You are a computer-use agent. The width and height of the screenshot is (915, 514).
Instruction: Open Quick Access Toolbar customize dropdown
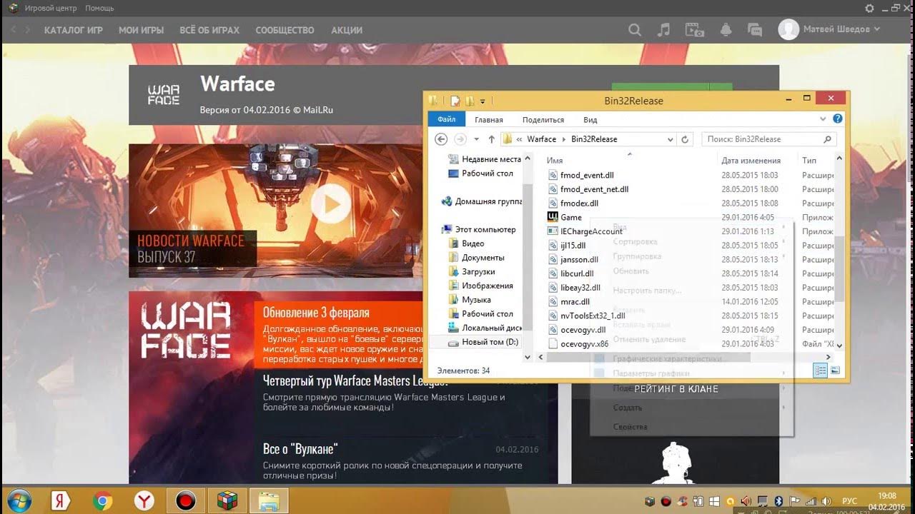(x=483, y=101)
